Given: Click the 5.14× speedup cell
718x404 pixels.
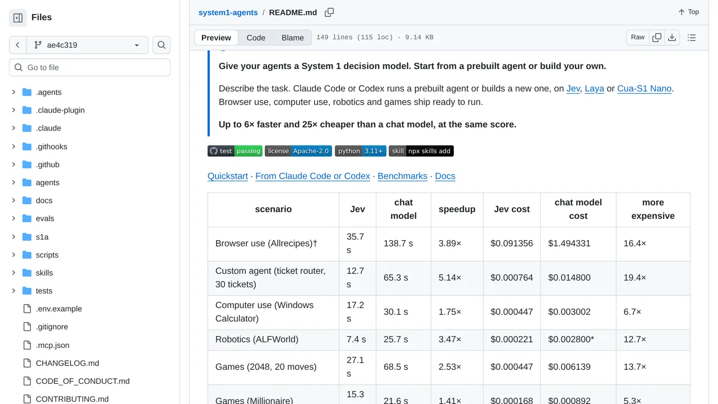Looking at the screenshot, I should [457, 278].
